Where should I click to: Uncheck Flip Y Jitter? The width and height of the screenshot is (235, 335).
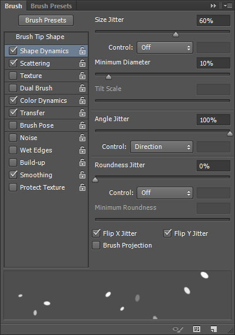(x=167, y=233)
